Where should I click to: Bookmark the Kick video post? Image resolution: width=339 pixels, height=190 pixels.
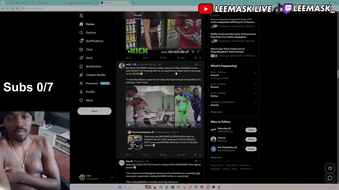coord(195,58)
